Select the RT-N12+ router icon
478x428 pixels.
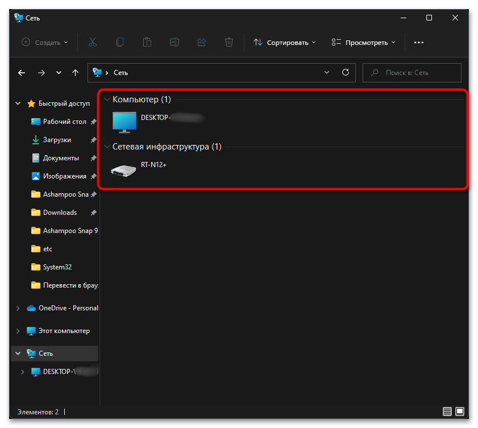(123, 171)
